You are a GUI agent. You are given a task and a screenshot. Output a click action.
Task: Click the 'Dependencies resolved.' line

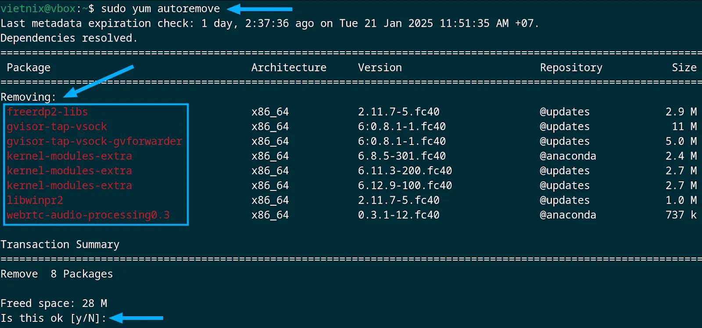tap(69, 38)
